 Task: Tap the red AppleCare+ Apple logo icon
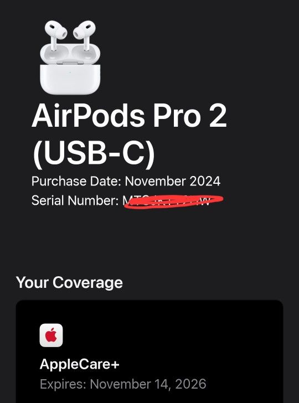tap(51, 335)
